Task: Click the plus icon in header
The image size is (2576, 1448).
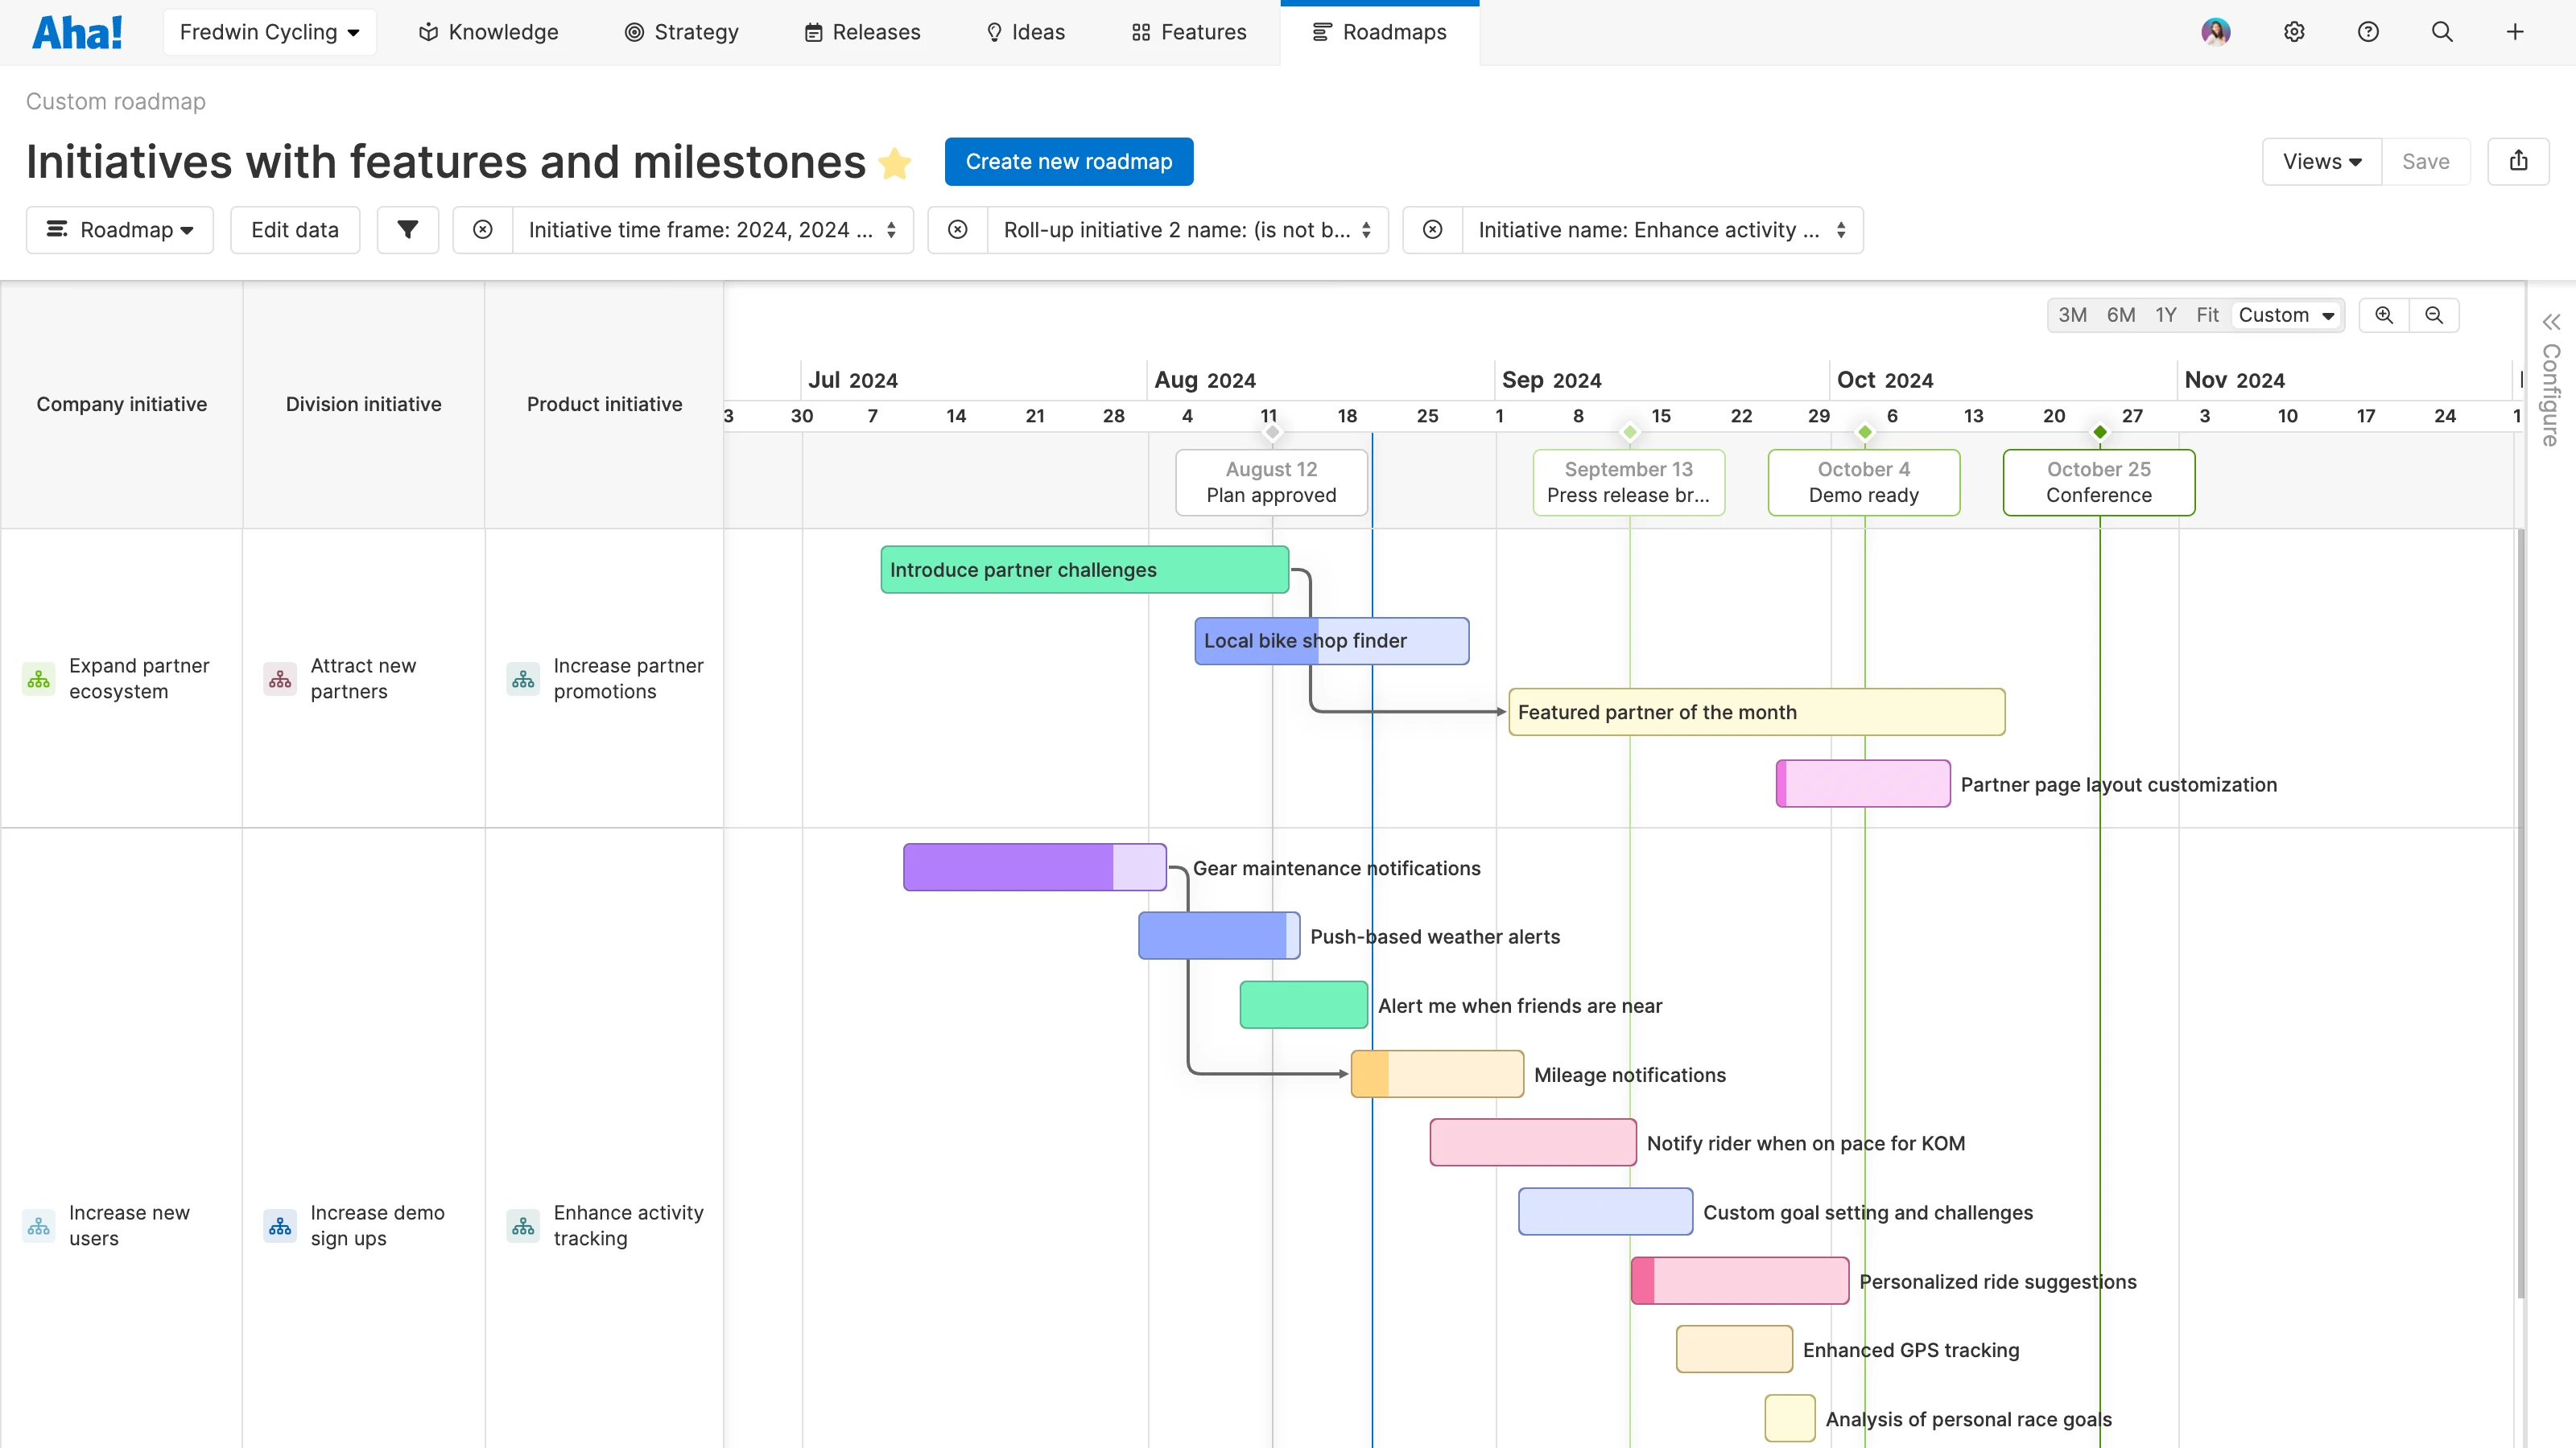Action: coord(2515,32)
